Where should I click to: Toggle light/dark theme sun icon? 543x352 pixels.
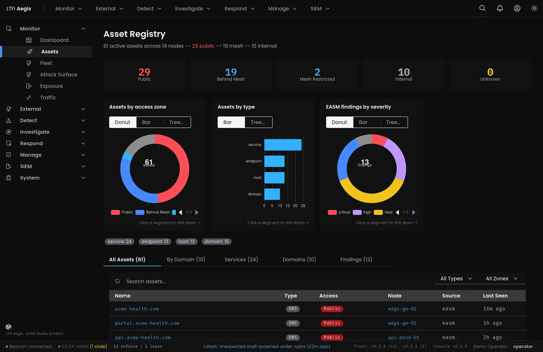click(534, 8)
